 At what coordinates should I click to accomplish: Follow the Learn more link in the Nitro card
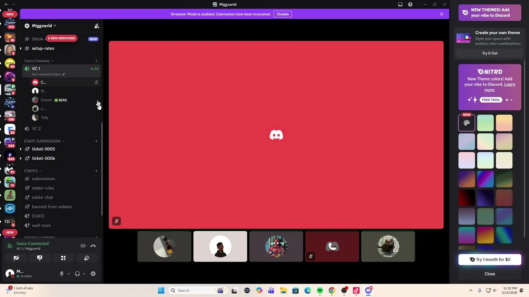point(500,87)
